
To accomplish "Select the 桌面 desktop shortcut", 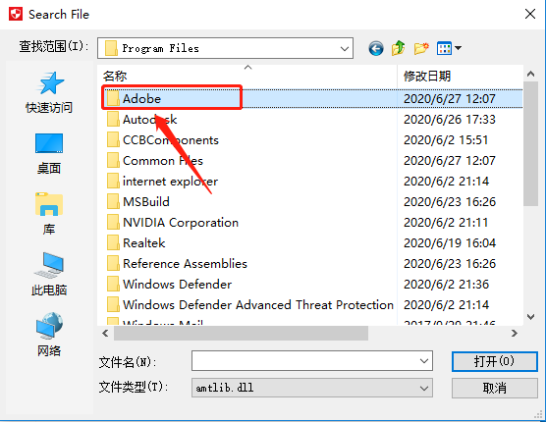I will [x=49, y=153].
